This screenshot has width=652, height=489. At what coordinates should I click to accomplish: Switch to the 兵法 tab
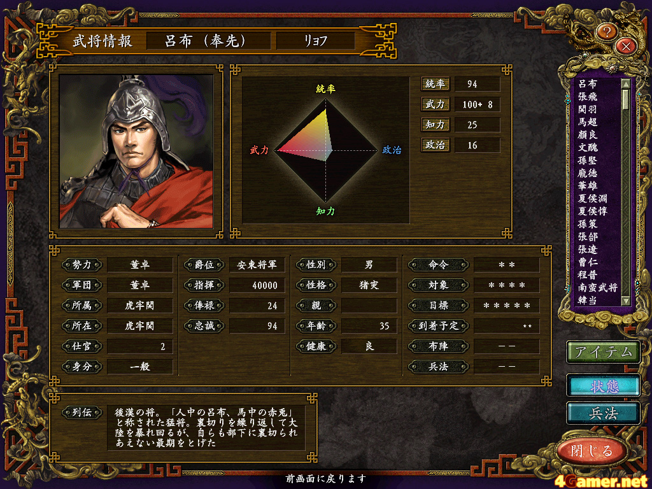[604, 414]
